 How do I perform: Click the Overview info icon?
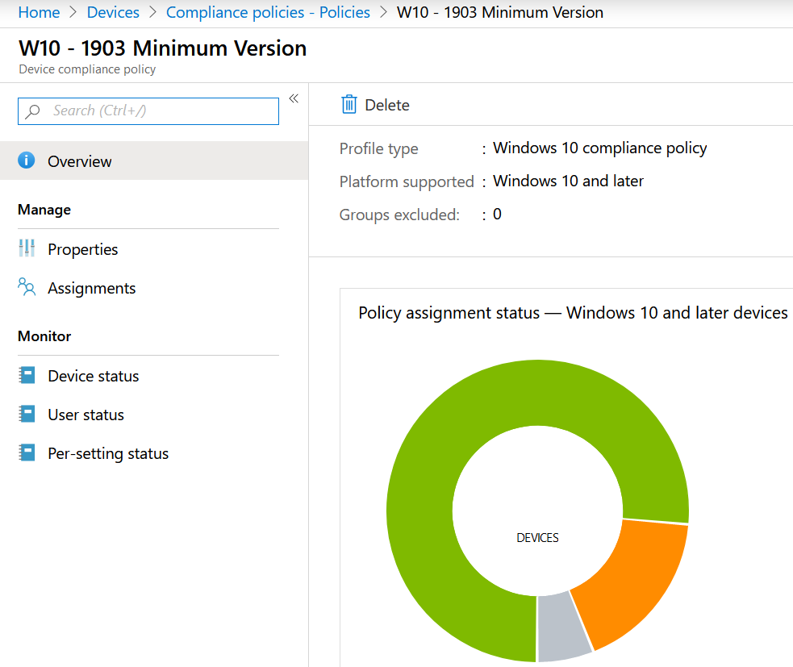tap(27, 160)
